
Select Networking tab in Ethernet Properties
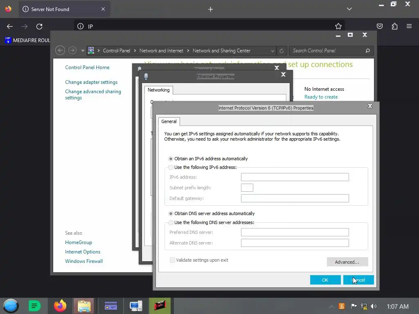pyautogui.click(x=159, y=90)
